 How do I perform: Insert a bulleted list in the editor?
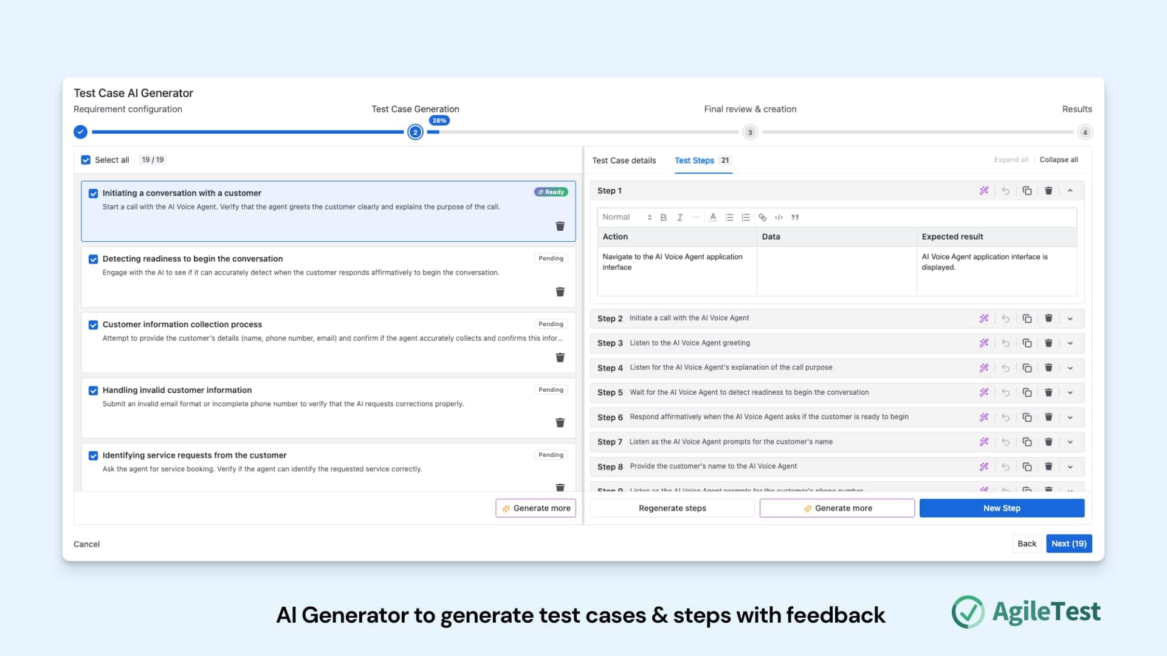click(729, 217)
